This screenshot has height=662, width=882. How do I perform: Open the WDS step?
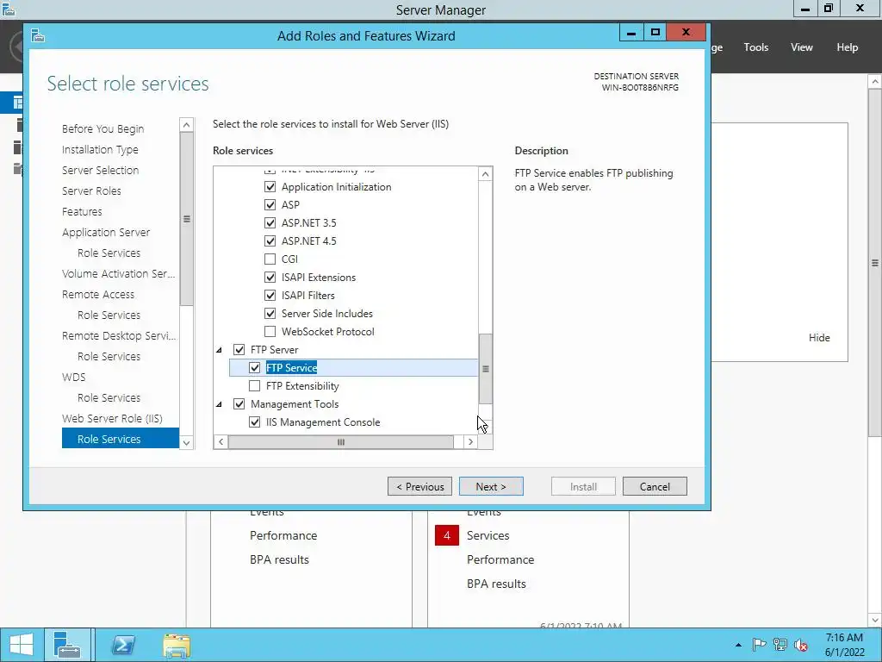(x=74, y=378)
